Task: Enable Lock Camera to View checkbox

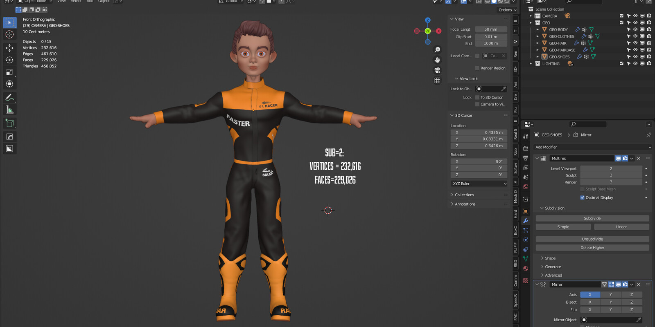Action: (x=477, y=104)
